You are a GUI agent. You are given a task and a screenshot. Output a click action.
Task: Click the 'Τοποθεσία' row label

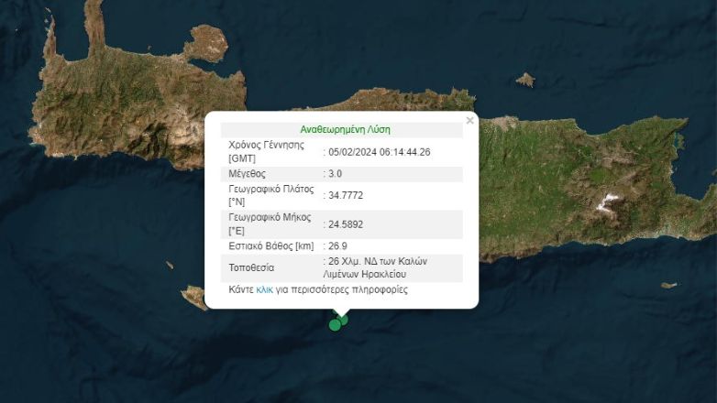click(x=251, y=267)
